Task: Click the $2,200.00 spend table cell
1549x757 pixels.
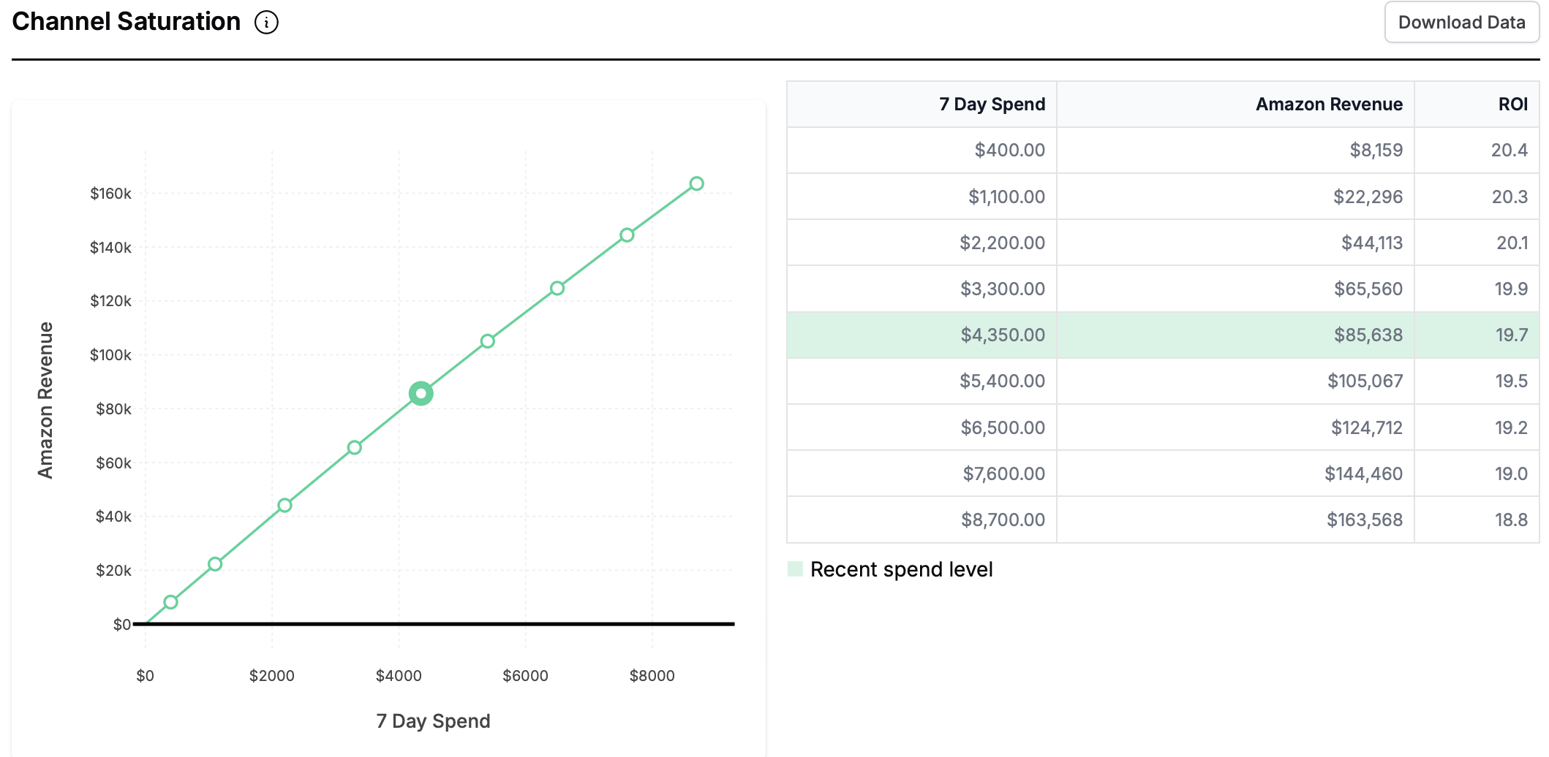Action: (1002, 243)
